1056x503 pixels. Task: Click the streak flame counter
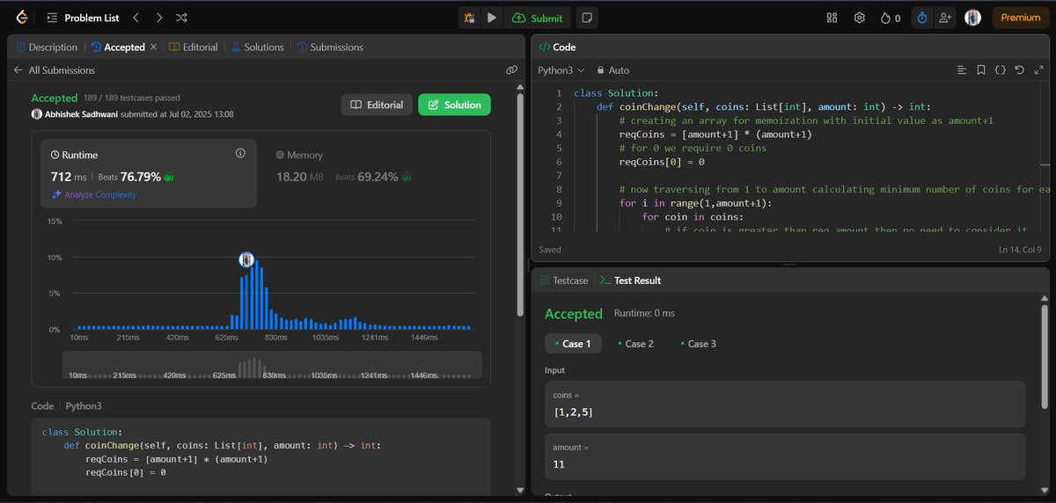coord(890,18)
